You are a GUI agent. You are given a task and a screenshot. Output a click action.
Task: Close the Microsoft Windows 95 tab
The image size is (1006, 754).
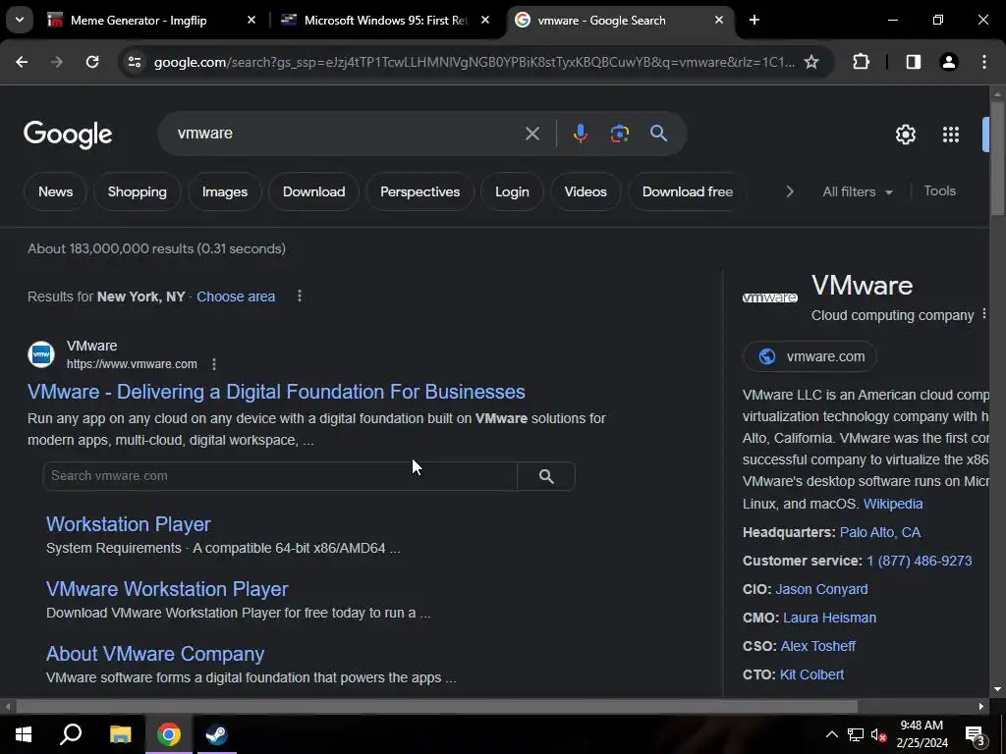[x=485, y=21]
